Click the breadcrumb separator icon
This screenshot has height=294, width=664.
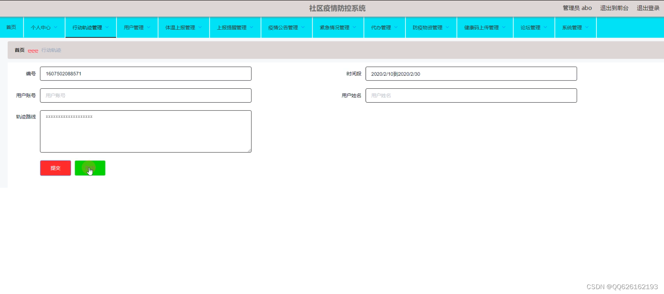(33, 50)
